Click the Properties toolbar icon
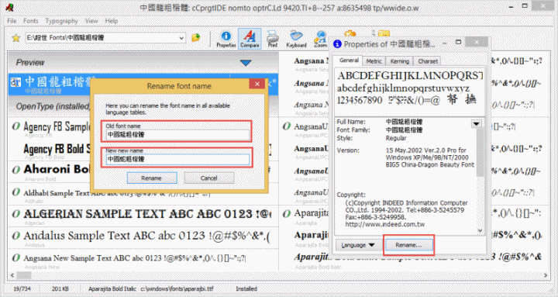The width and height of the screenshot is (558, 297). click(226, 40)
